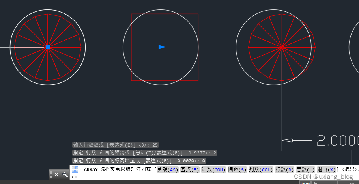
Task: Choose the 层数(L) levels option
Action: pos(305,169)
